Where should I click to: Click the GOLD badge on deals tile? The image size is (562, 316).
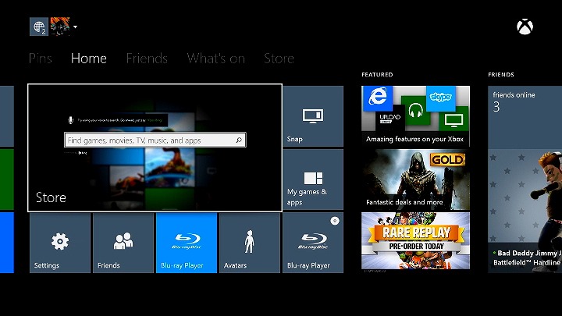[447, 159]
